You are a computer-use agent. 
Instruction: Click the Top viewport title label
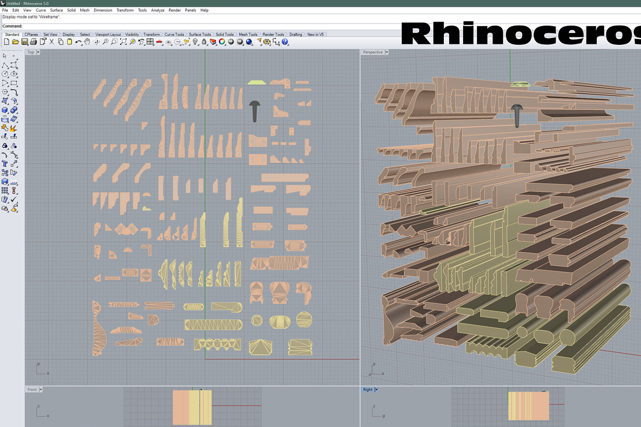pos(31,52)
